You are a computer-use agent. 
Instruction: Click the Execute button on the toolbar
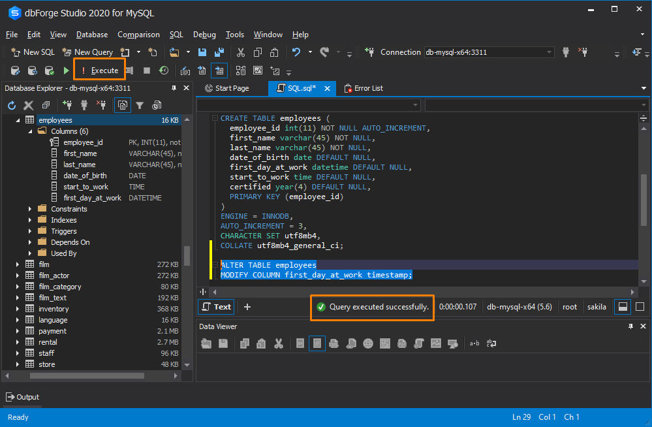(99, 69)
